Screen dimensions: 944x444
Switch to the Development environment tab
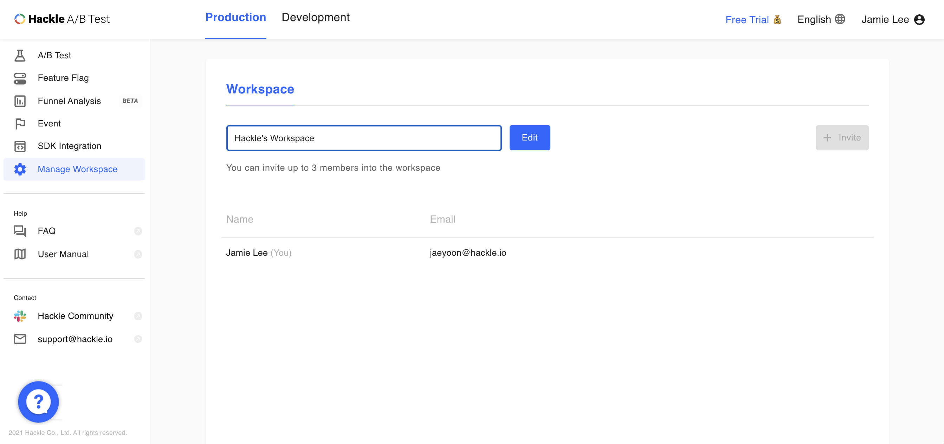(315, 18)
